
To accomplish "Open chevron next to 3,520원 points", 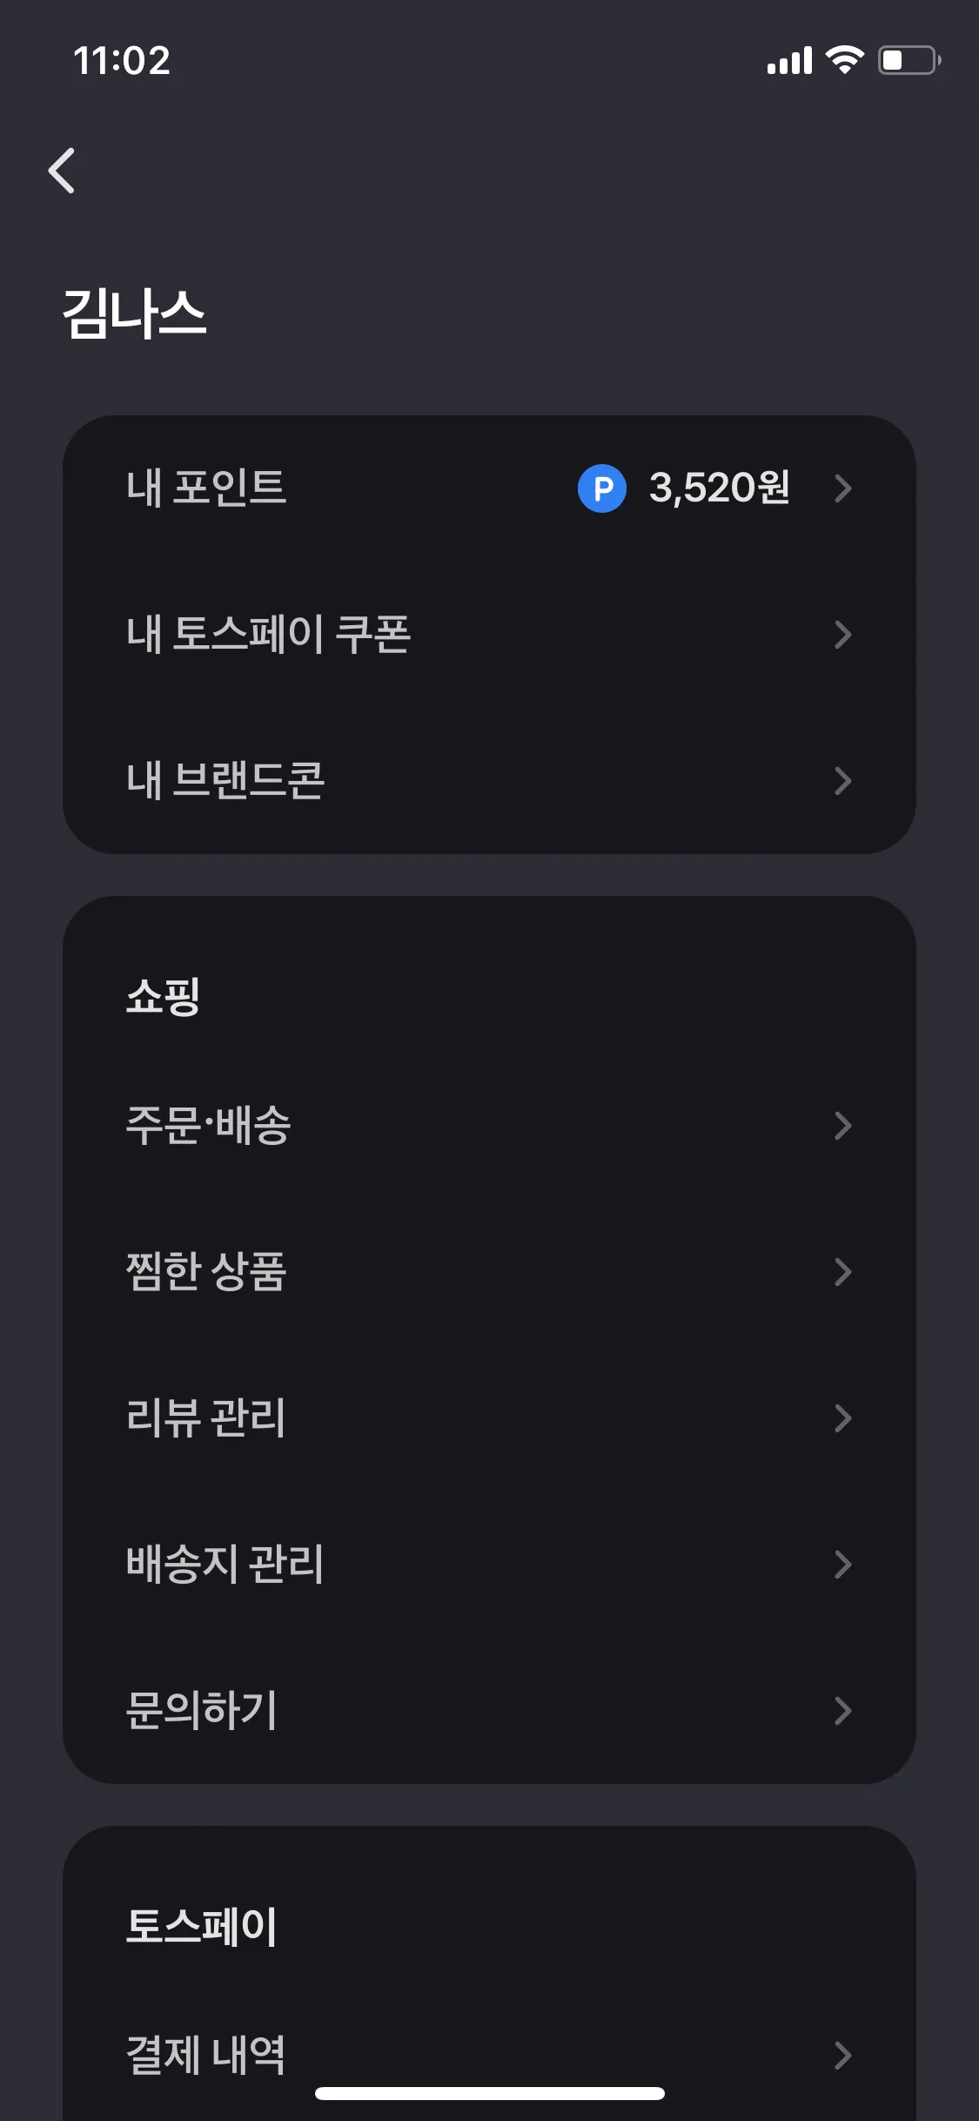I will coord(842,488).
